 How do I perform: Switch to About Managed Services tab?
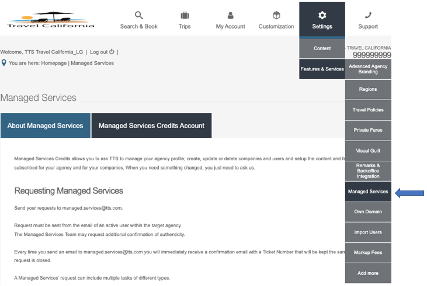pyautogui.click(x=46, y=126)
